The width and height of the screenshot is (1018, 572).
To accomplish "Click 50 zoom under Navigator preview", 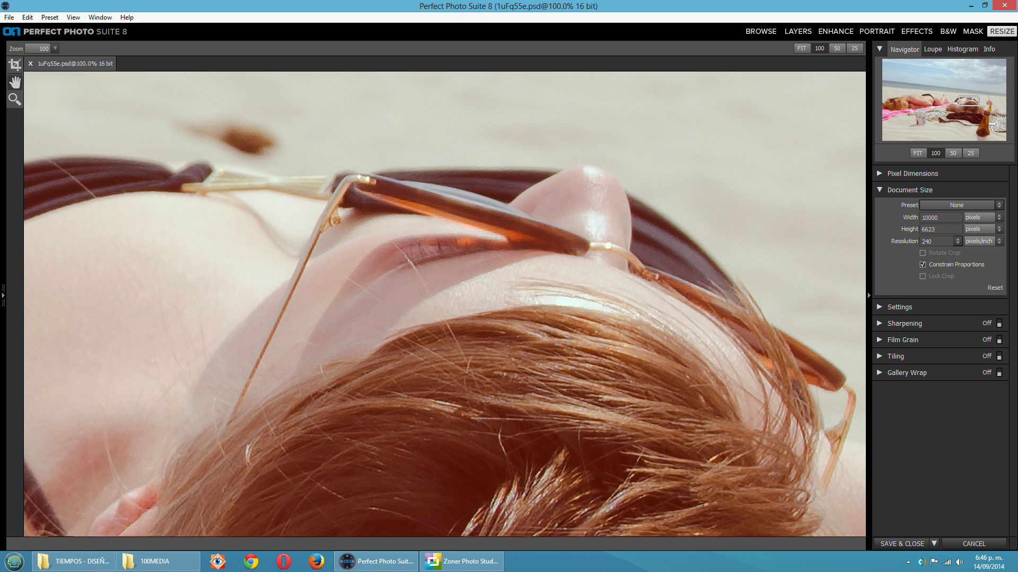I will point(953,153).
